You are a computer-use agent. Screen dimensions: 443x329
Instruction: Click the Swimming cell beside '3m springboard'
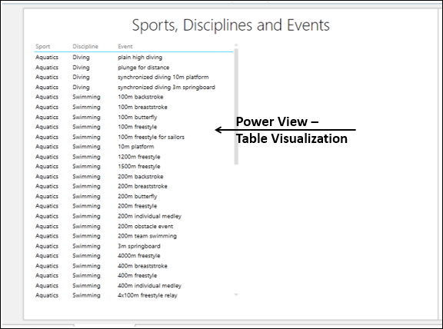click(86, 246)
